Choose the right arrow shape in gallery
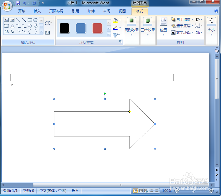The height and width of the screenshot is (196, 221). pyautogui.click(x=30, y=26)
